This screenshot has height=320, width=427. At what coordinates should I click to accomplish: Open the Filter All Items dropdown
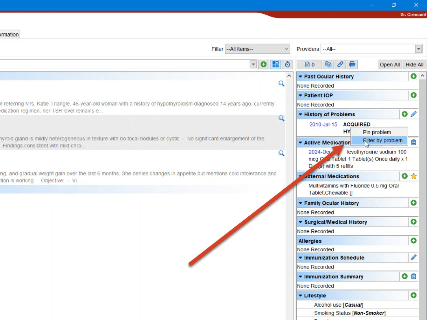point(257,49)
